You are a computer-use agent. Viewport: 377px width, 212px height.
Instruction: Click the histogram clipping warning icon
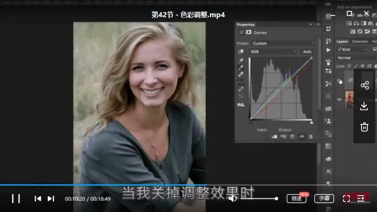coord(241,105)
